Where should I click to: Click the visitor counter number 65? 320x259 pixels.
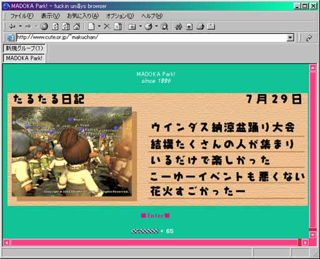pyautogui.click(x=170, y=231)
